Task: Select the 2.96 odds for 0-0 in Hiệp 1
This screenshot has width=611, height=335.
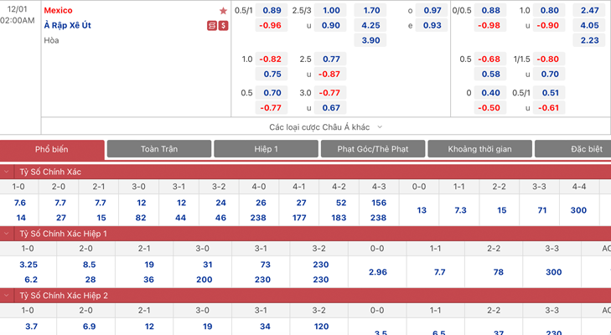Action: pyautogui.click(x=378, y=272)
